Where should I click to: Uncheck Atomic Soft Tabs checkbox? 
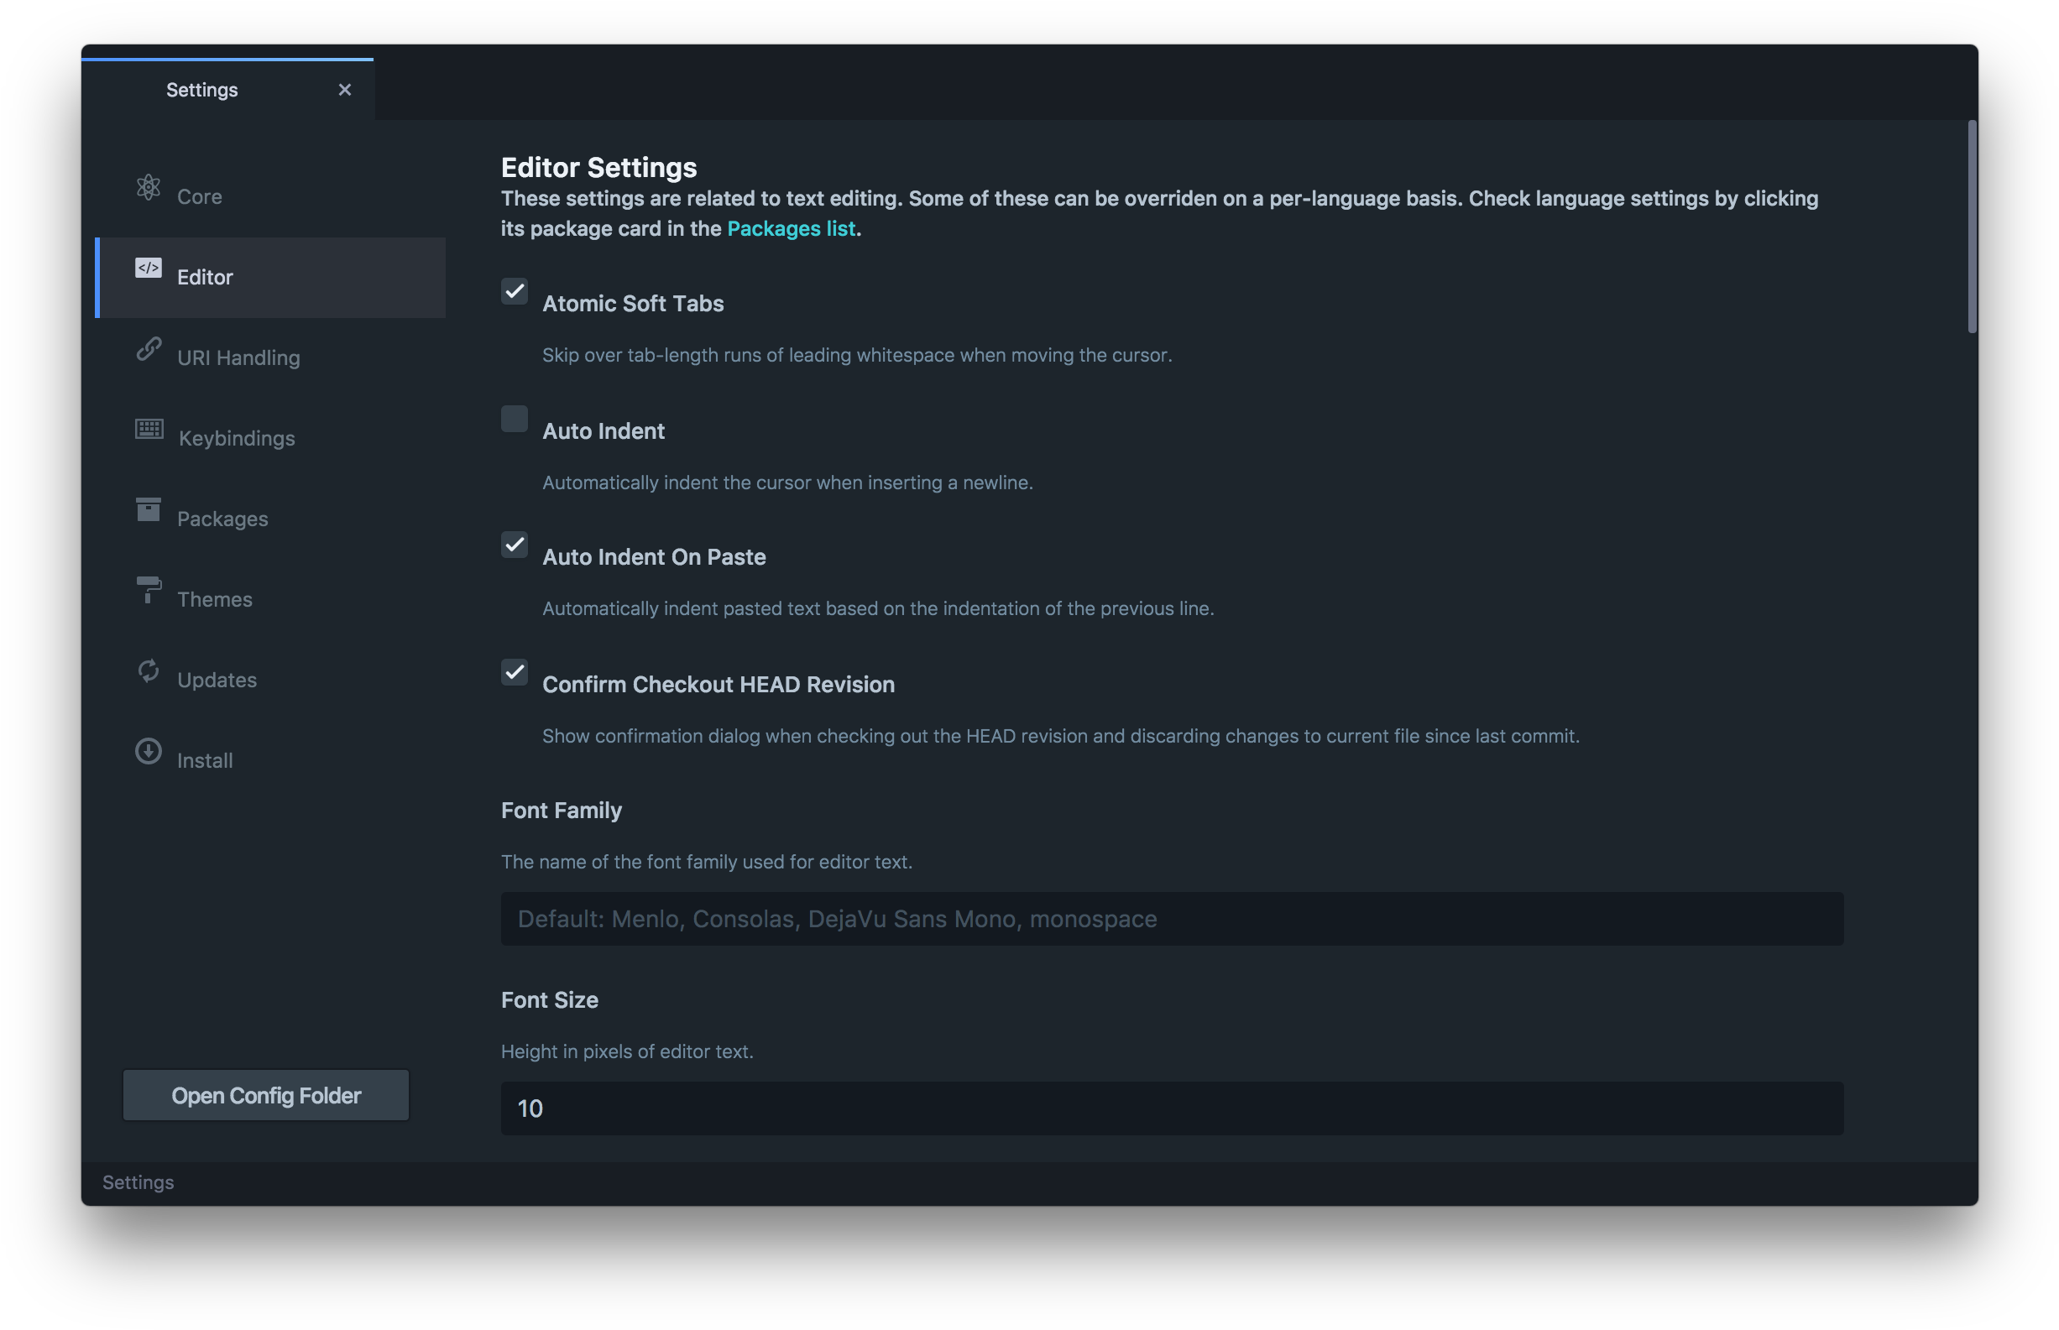point(515,291)
